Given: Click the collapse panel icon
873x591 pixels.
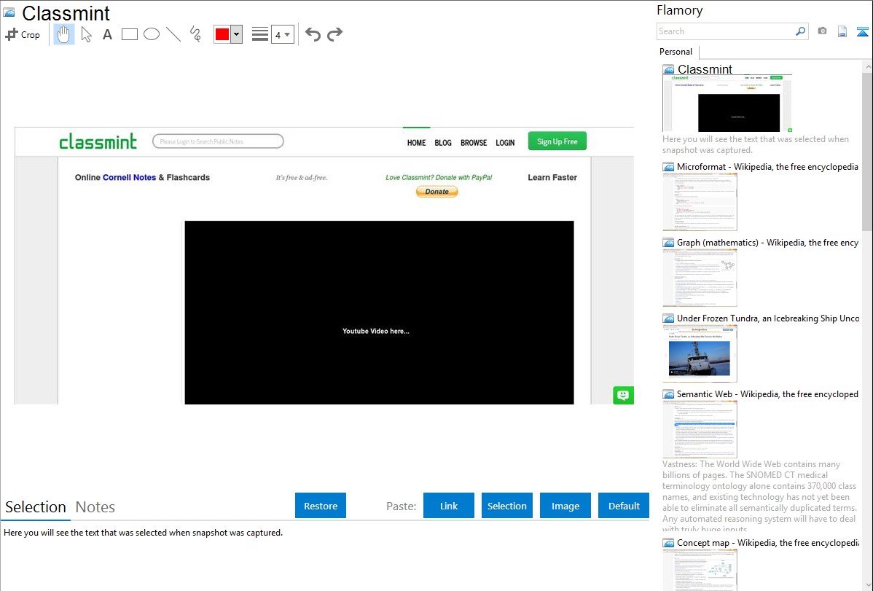Looking at the screenshot, I should click(x=862, y=31).
